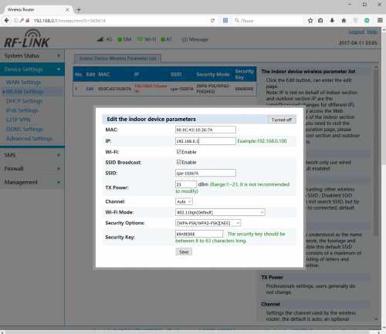Open the Wi-Fi Mode 802.11bgn dropdown
386x334 pixels.
pyautogui.click(x=220, y=212)
